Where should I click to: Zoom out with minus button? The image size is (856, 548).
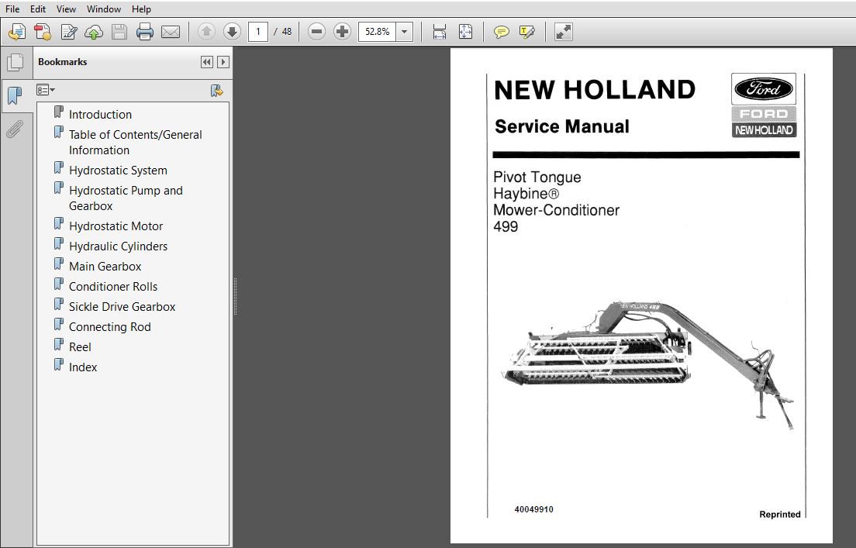[x=316, y=32]
